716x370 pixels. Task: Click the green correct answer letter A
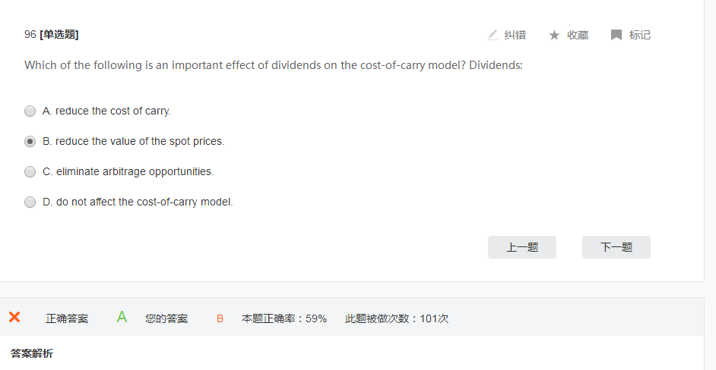point(122,318)
